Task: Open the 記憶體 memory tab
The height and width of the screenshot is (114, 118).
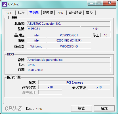Action: click(48, 13)
